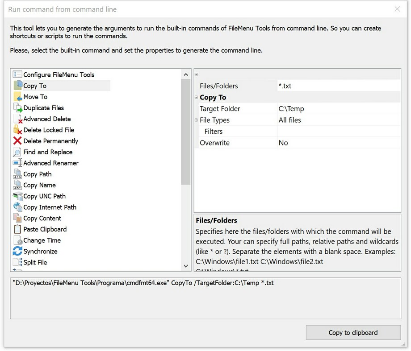
Task: Click the empty Filters value field
Action: click(x=339, y=132)
